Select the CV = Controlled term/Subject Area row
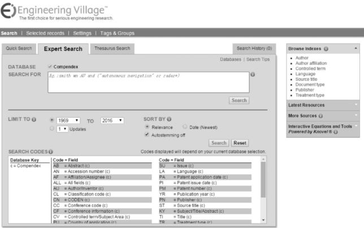Viewport: 364px width, 228px height. point(102,217)
